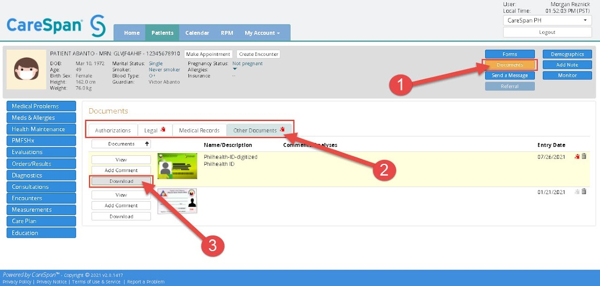Open Measurements section
Image resolution: width=600 pixels, height=286 pixels.
[x=41, y=210]
